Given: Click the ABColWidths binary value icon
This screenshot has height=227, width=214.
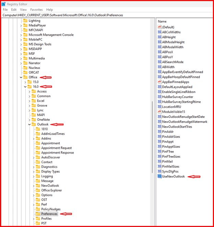Looking at the screenshot, I should coord(159,32).
